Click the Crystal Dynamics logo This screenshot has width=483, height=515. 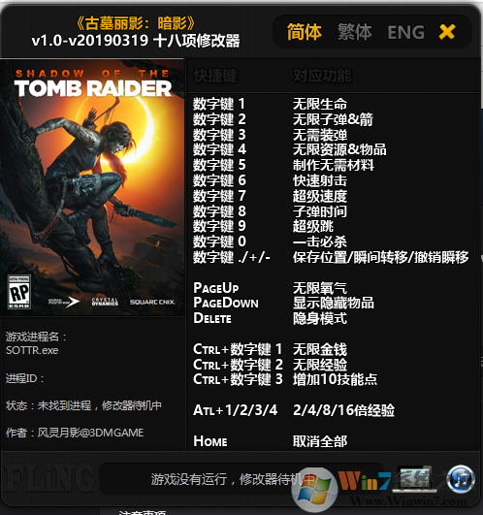click(105, 302)
